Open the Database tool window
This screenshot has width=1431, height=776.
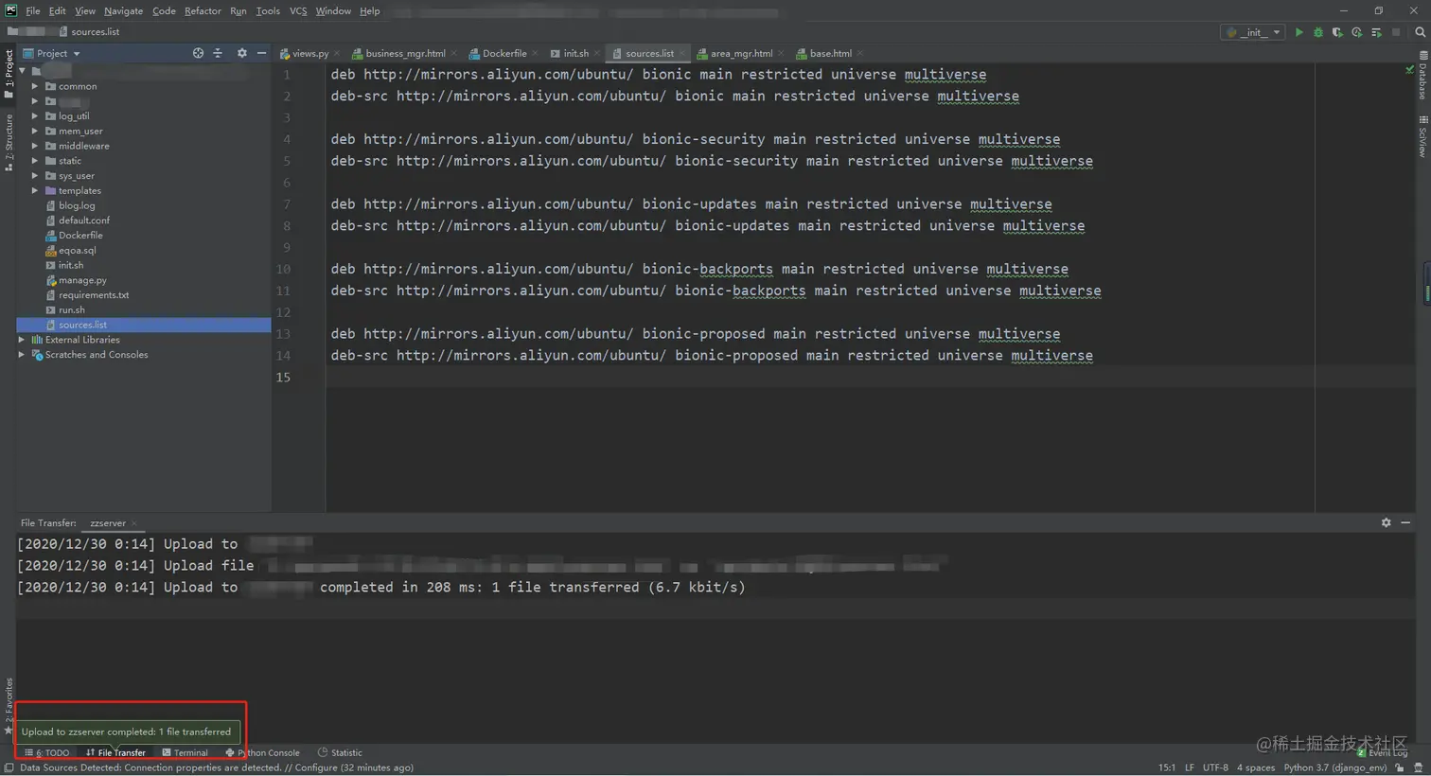[1422, 76]
